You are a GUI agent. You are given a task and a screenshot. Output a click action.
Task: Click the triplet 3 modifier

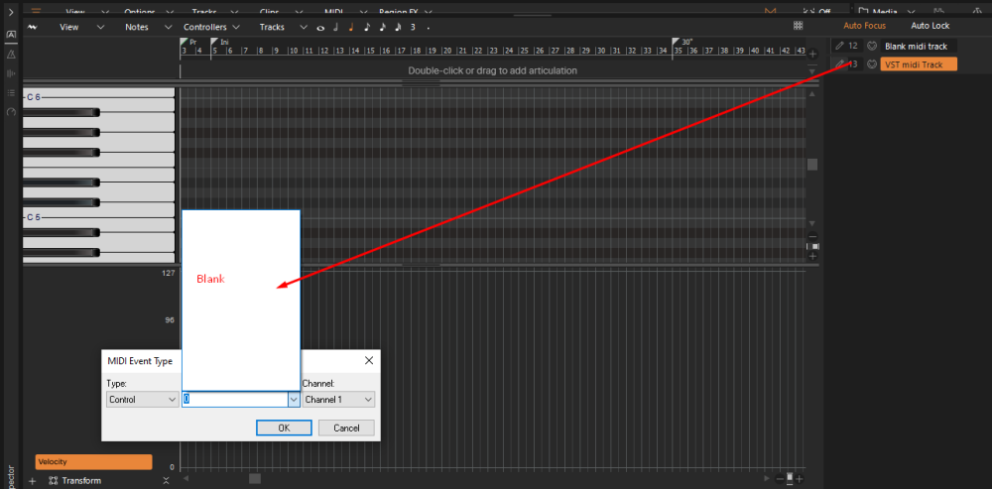[x=413, y=27]
